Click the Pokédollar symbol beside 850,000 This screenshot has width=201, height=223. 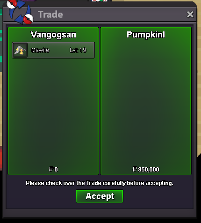point(135,169)
